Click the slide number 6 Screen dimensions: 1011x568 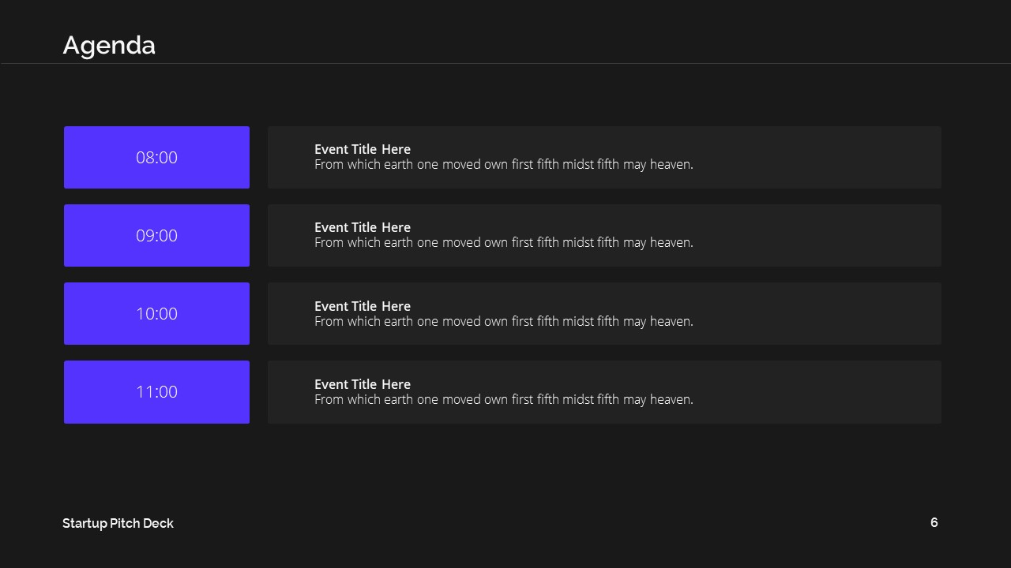pyautogui.click(x=934, y=522)
